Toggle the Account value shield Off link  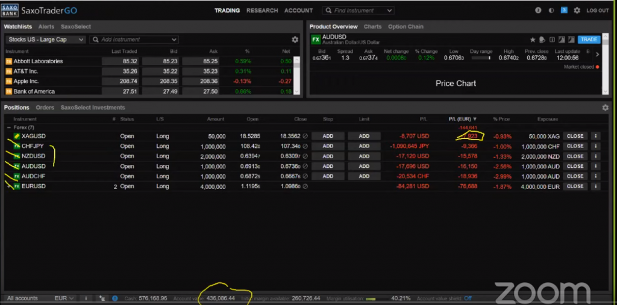click(468, 298)
